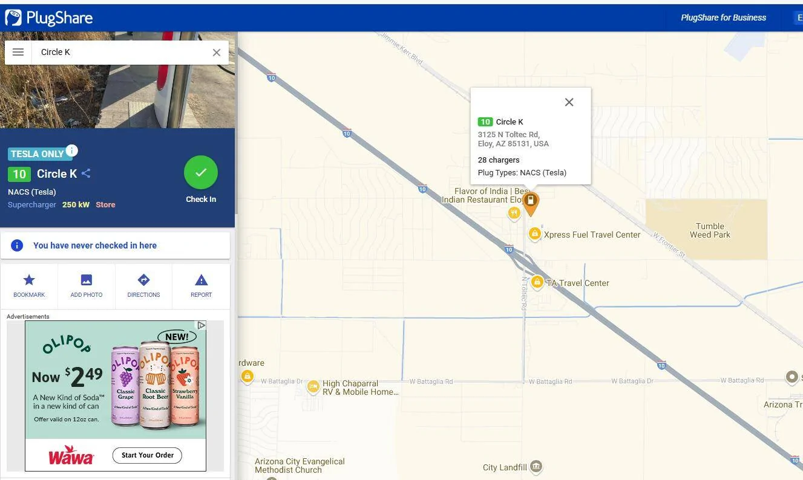This screenshot has width=803, height=480.
Task: Get directions to Circle K
Action: 143,285
